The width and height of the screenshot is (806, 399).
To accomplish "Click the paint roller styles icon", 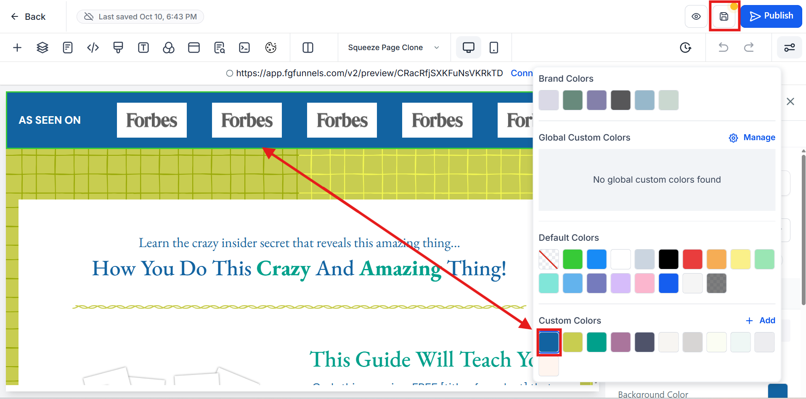I will 118,48.
